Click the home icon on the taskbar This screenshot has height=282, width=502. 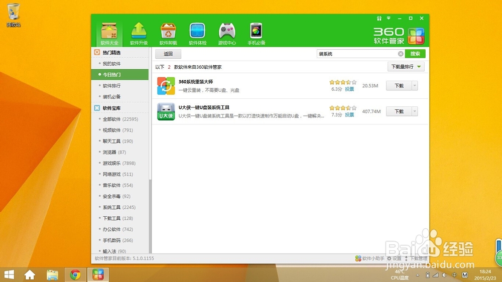tap(30, 274)
